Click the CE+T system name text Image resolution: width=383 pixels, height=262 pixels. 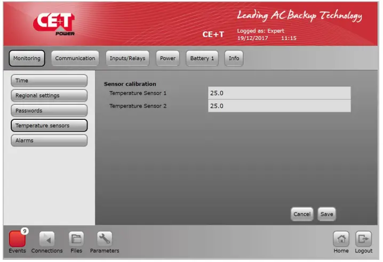coord(213,35)
